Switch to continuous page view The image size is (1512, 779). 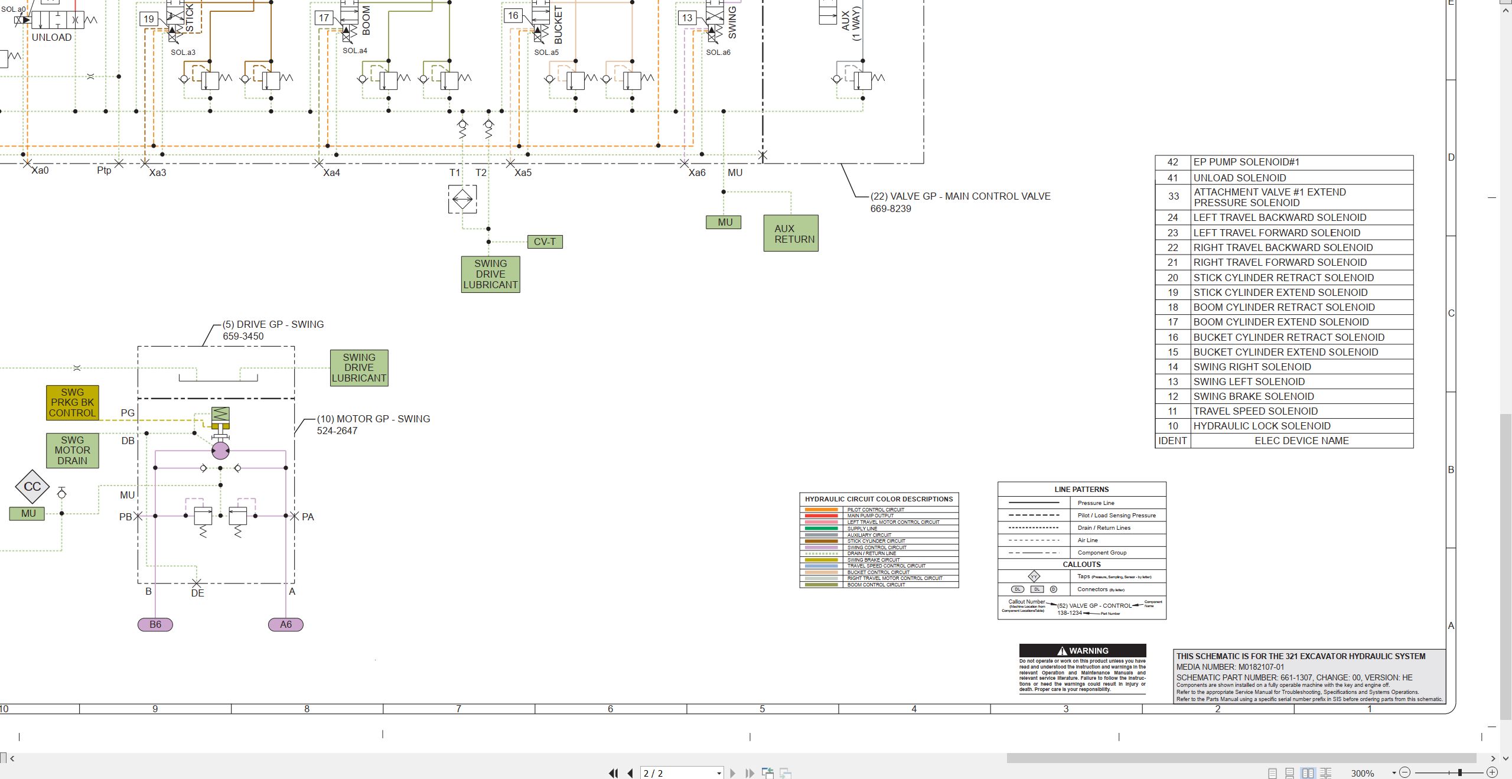click(1290, 773)
